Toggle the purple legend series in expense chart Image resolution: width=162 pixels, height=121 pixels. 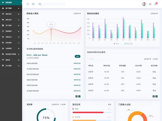pyautogui.click(x=116, y=44)
